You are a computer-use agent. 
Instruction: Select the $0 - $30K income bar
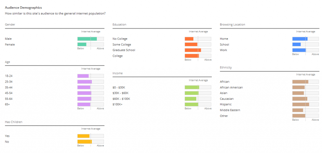coord(198,87)
